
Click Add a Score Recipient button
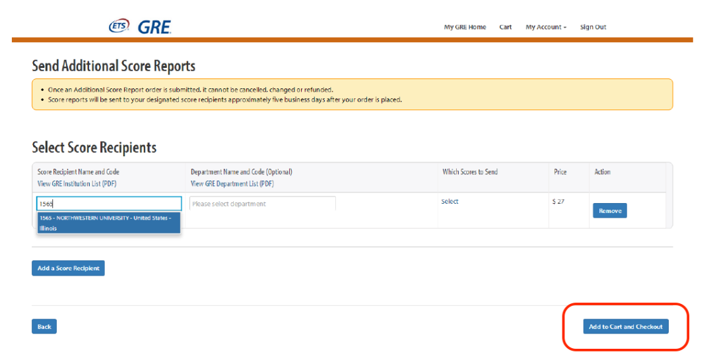pyautogui.click(x=68, y=268)
